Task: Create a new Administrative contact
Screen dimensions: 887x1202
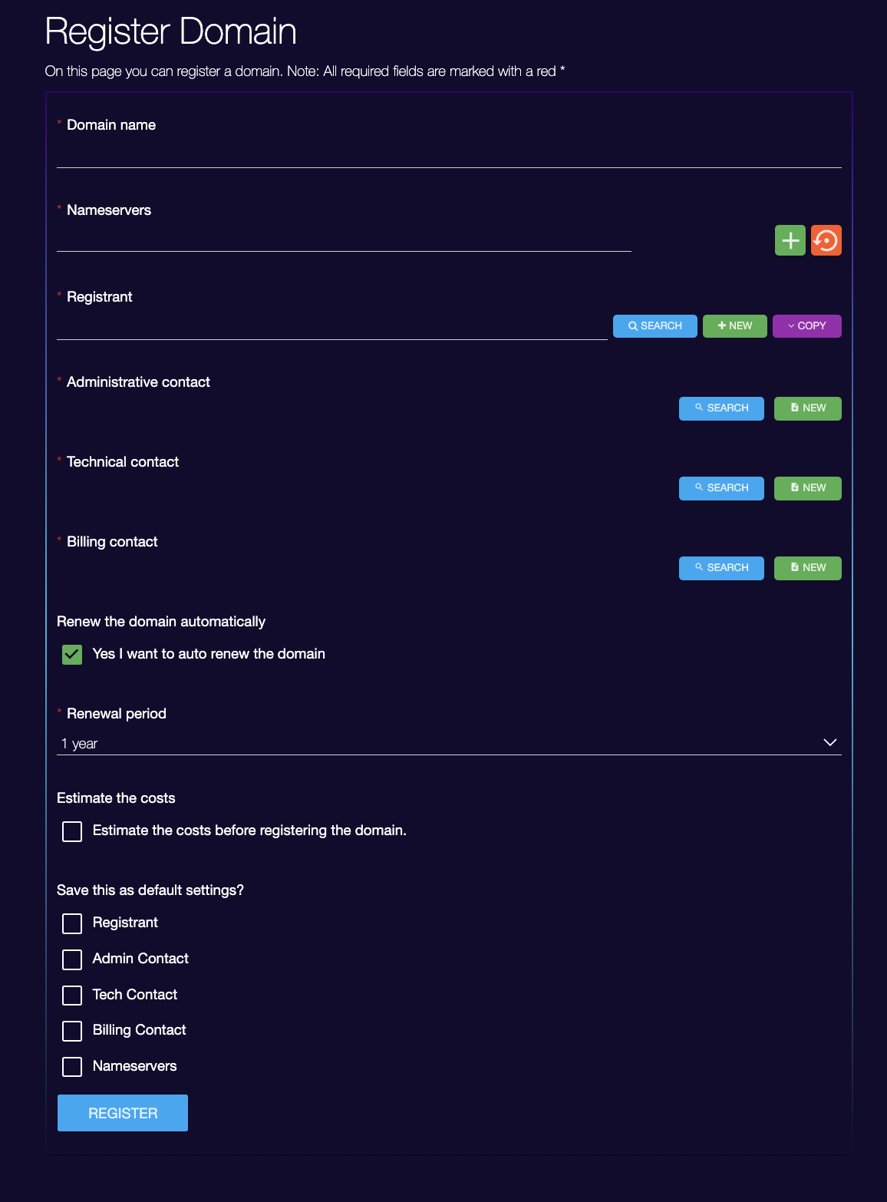Action: 808,408
